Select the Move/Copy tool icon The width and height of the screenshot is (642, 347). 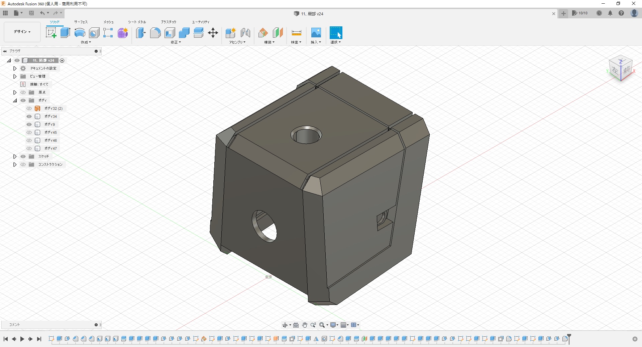coord(213,33)
